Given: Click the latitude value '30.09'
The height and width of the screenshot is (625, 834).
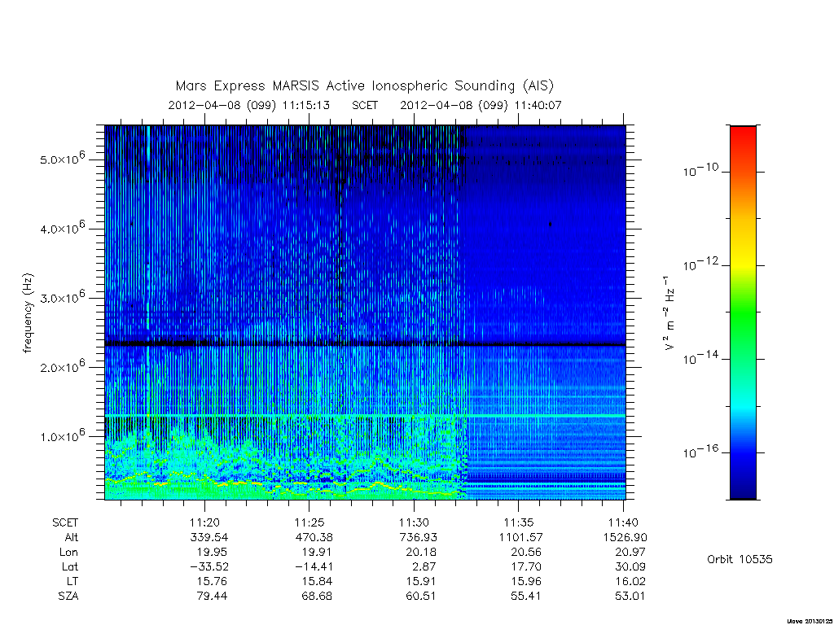Looking at the screenshot, I should coord(630,567).
